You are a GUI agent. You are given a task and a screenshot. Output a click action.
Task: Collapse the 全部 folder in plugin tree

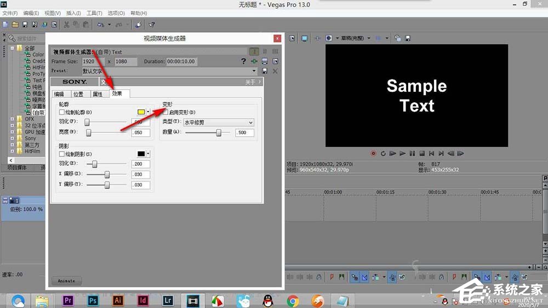(12, 48)
